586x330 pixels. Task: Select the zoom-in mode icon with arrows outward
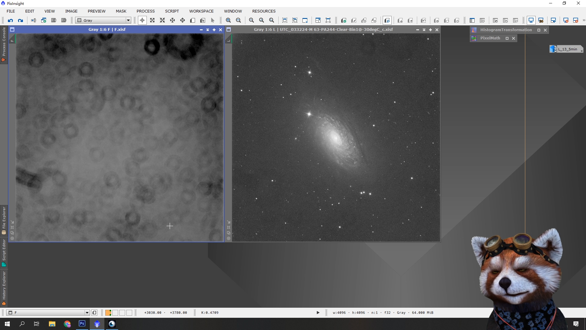152,20
